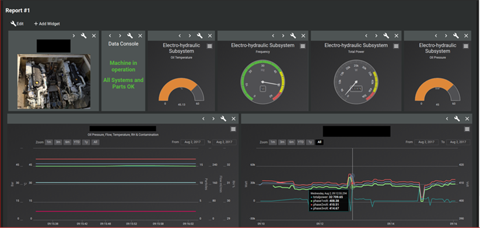Open Data Console widget wrench settings
The image size is (480, 228).
[x=130, y=36]
